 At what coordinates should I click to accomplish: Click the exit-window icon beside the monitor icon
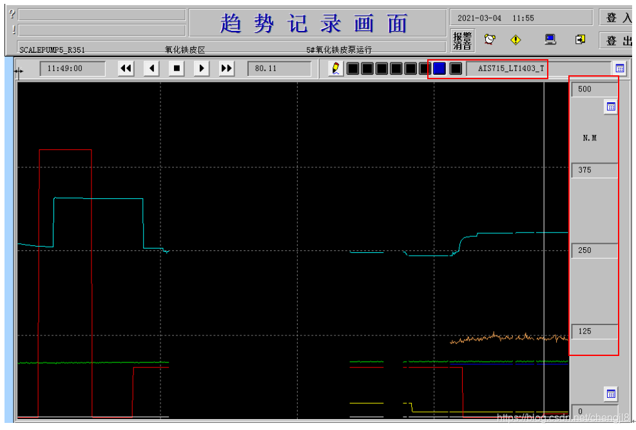581,39
